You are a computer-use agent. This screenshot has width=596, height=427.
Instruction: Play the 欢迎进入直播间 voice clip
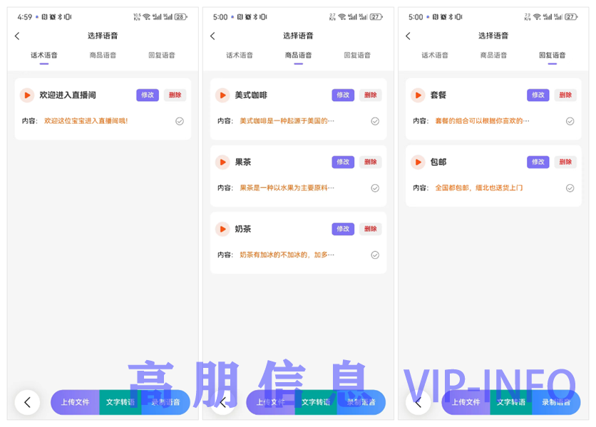26,95
